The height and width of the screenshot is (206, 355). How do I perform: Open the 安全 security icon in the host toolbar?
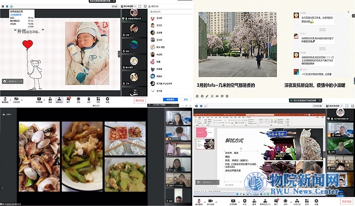(x=245, y=201)
